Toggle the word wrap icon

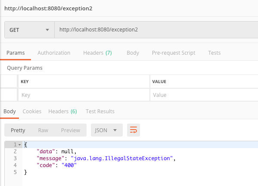134,130
